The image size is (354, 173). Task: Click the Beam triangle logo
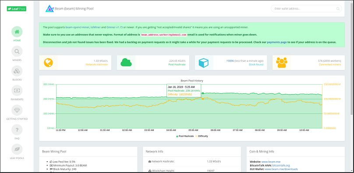click(49, 9)
